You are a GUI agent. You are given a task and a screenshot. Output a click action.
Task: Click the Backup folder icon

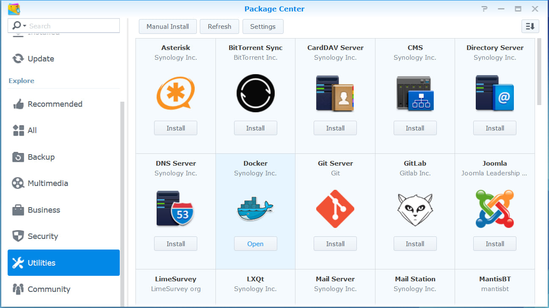tap(18, 157)
